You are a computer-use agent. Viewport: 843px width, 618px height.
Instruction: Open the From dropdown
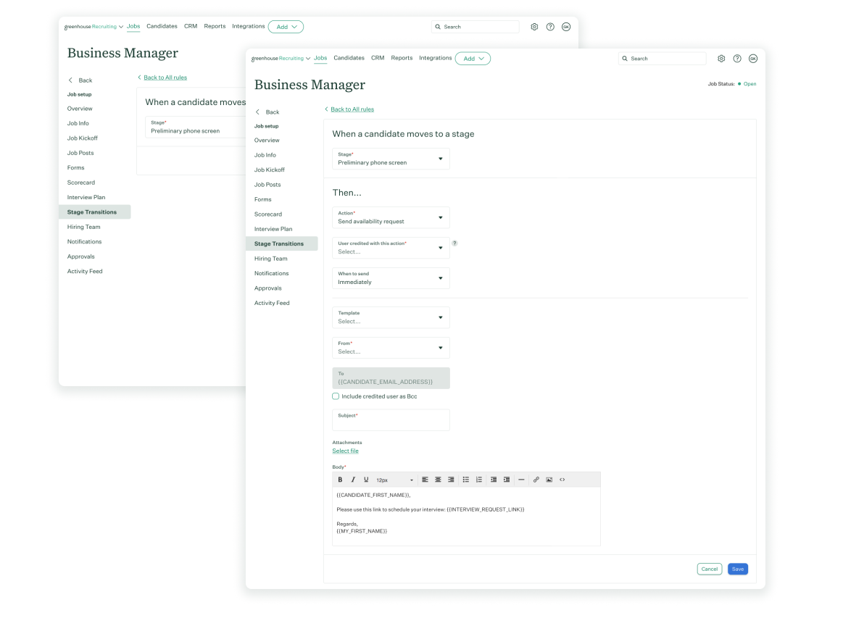(x=391, y=348)
